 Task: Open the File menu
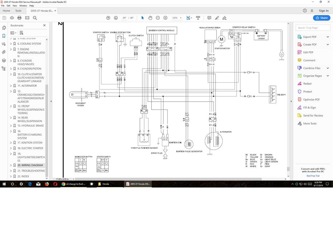3,6
